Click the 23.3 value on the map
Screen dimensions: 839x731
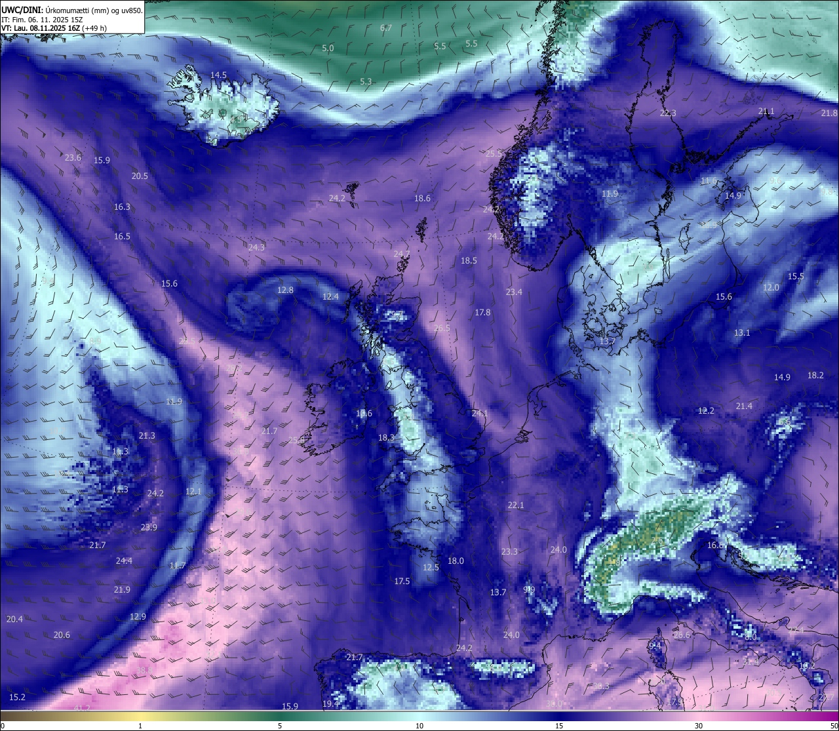pos(509,551)
